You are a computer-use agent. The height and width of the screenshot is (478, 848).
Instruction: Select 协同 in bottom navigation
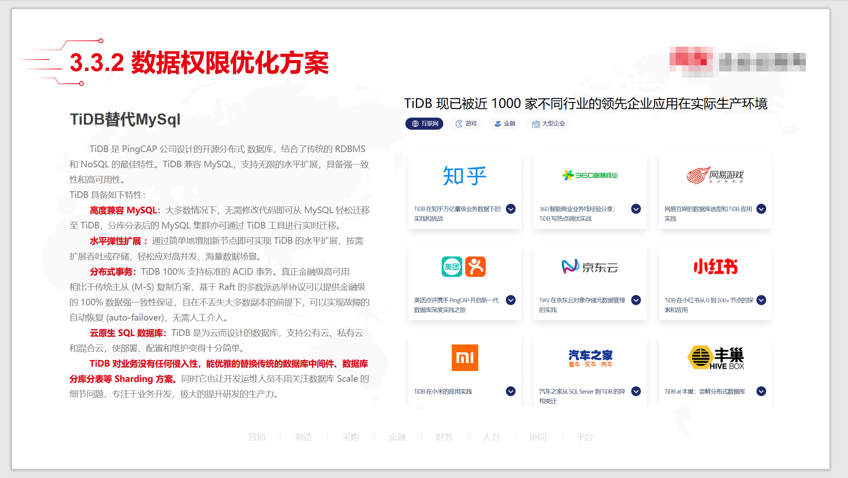click(x=538, y=437)
